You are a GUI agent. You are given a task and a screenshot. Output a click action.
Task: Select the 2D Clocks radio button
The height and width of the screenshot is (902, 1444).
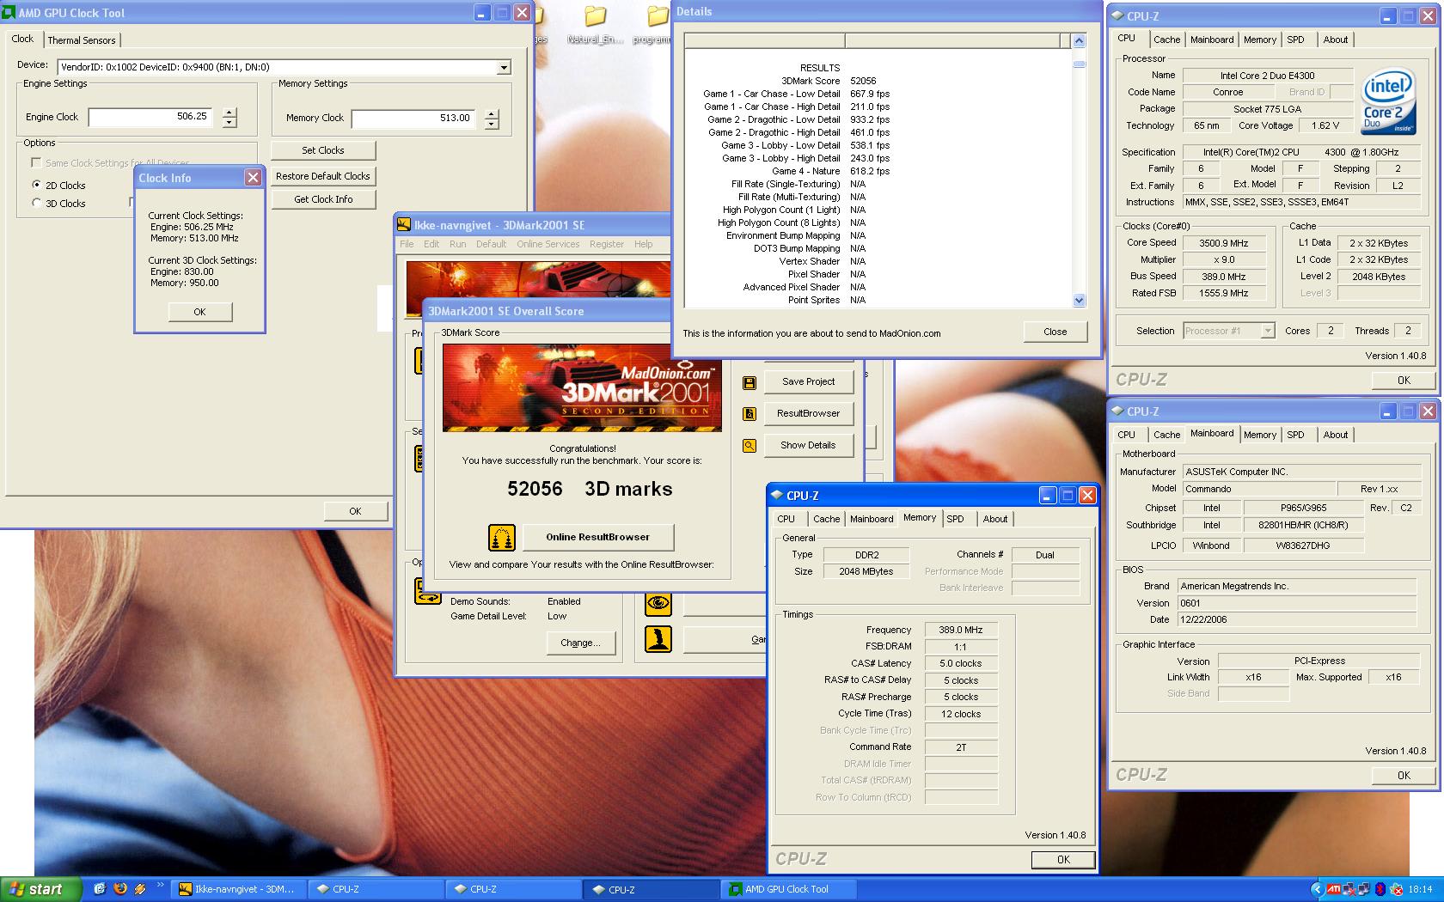tap(36, 185)
